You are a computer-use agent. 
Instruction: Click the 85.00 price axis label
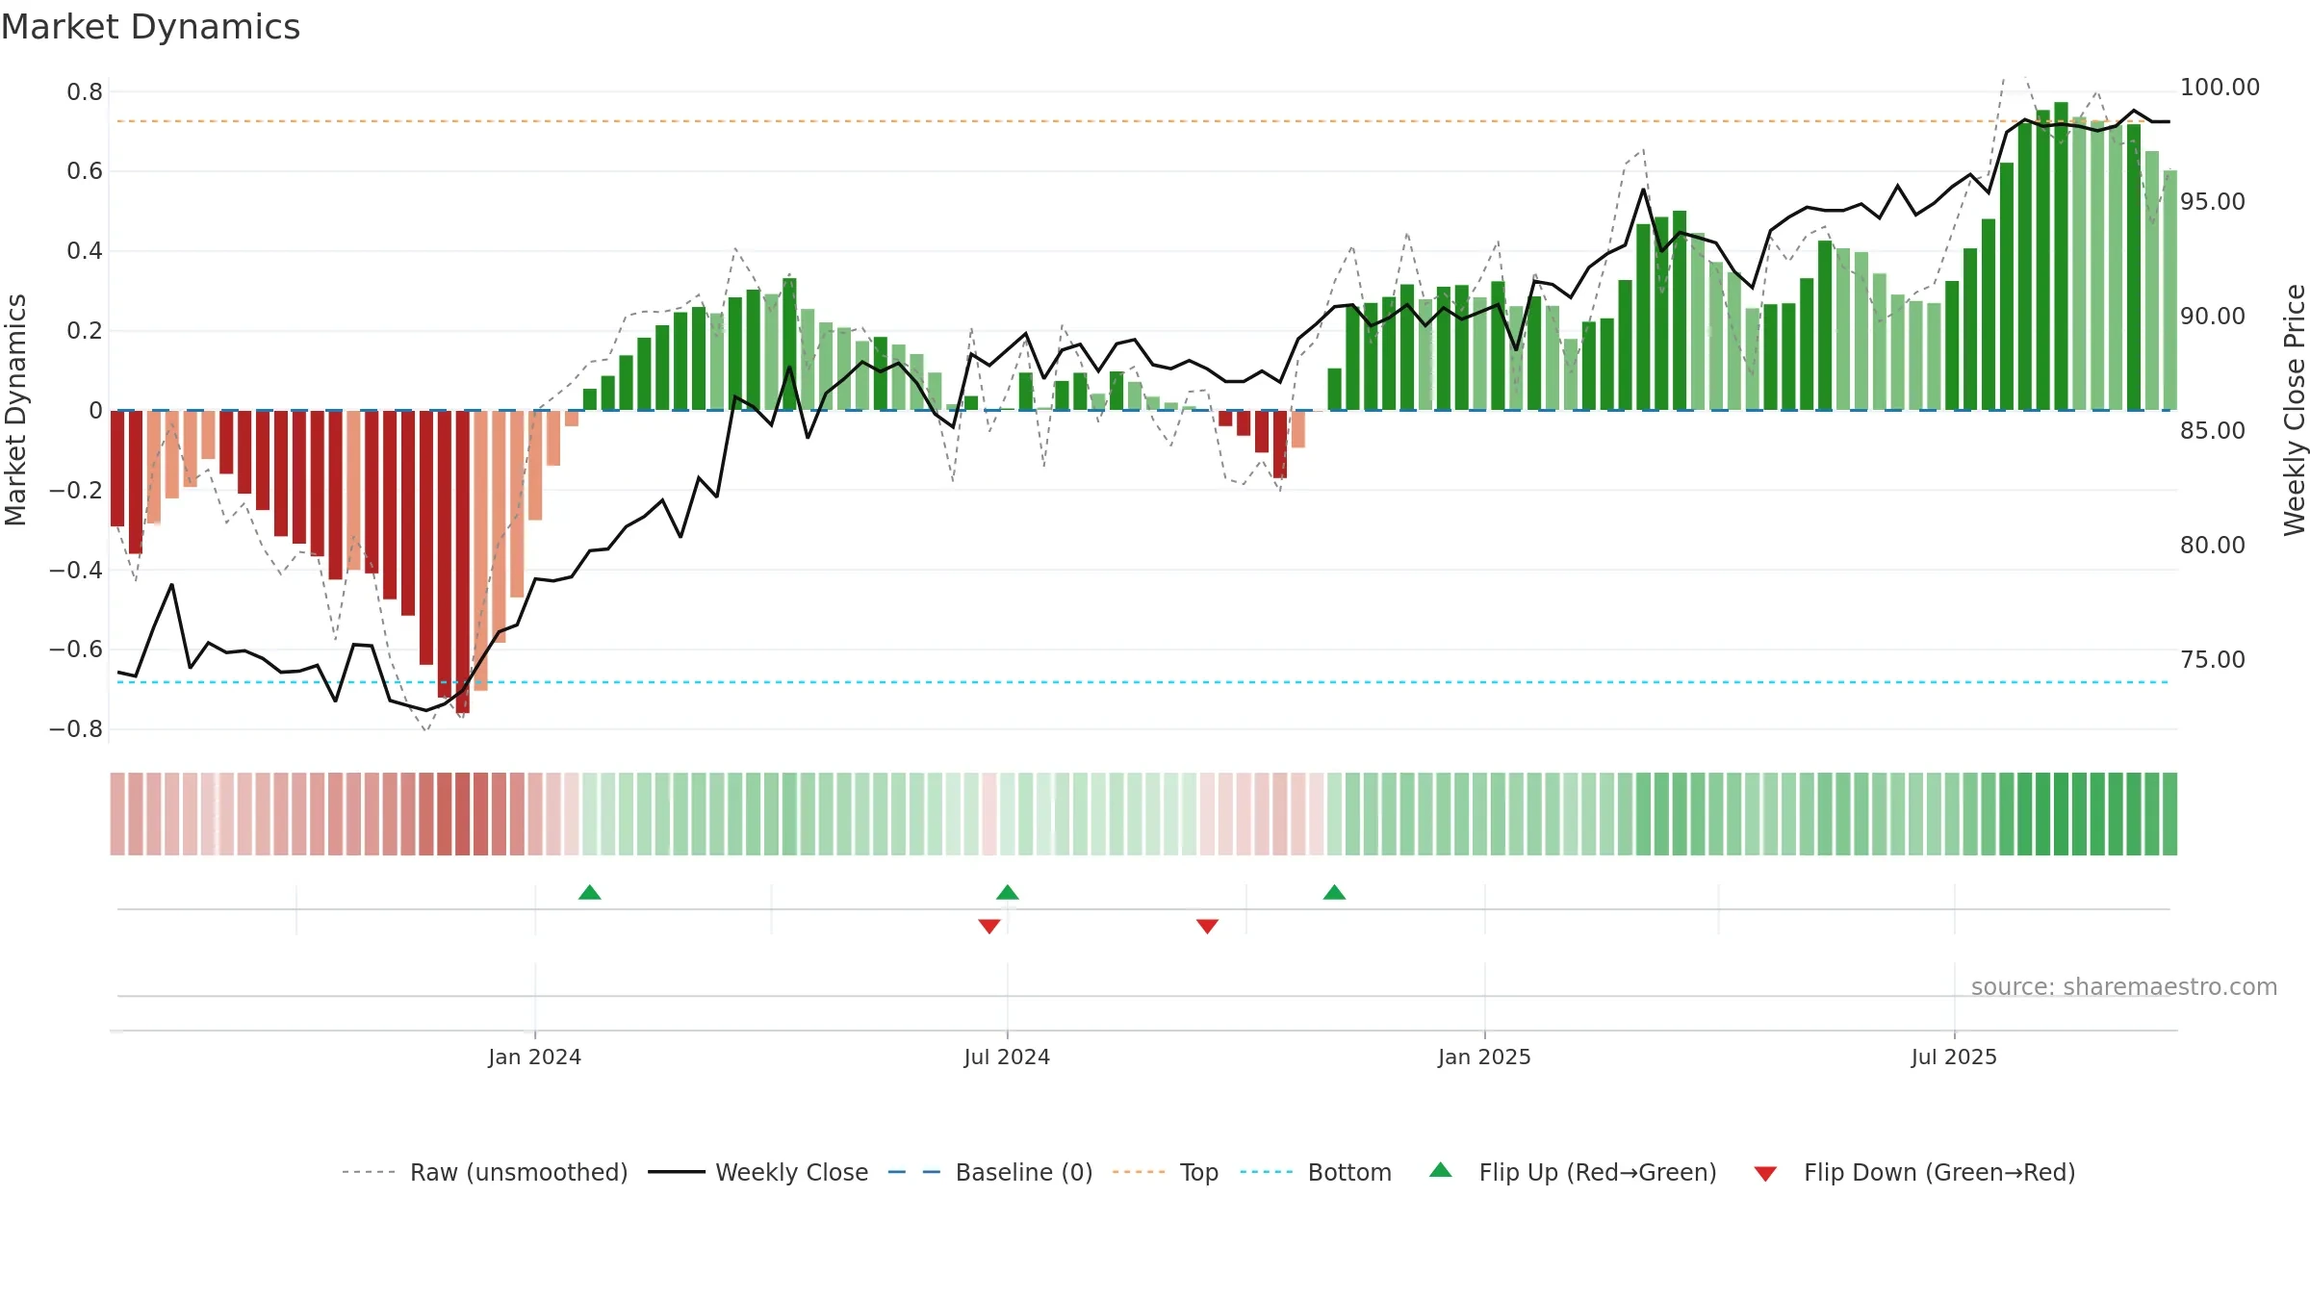point(2213,431)
